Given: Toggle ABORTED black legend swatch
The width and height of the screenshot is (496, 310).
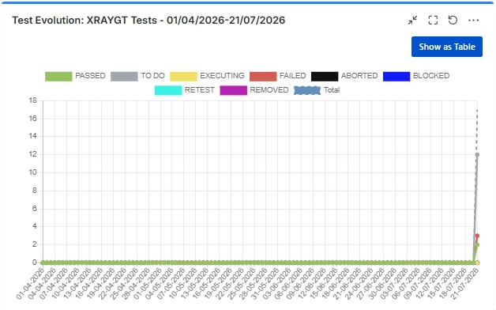Looking at the screenshot, I should (x=325, y=76).
